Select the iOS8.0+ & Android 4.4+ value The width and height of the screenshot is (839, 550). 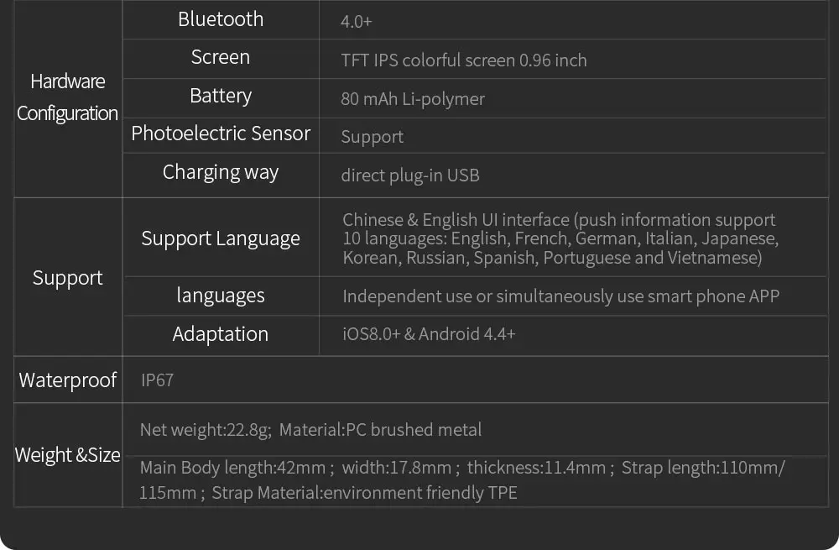click(x=429, y=334)
